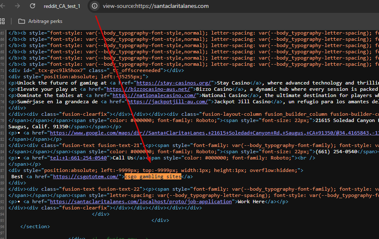This screenshot has width=379, height=239.
Task: Click the 'Call Us' anchor text
Action: click(123, 158)
